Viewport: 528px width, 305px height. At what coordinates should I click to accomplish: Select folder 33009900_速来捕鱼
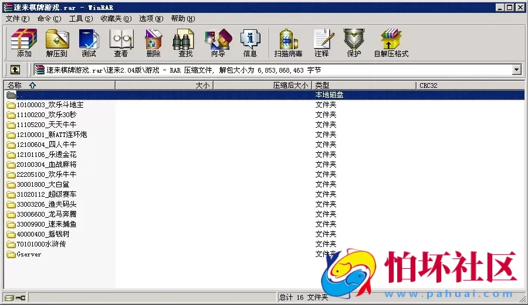click(46, 224)
